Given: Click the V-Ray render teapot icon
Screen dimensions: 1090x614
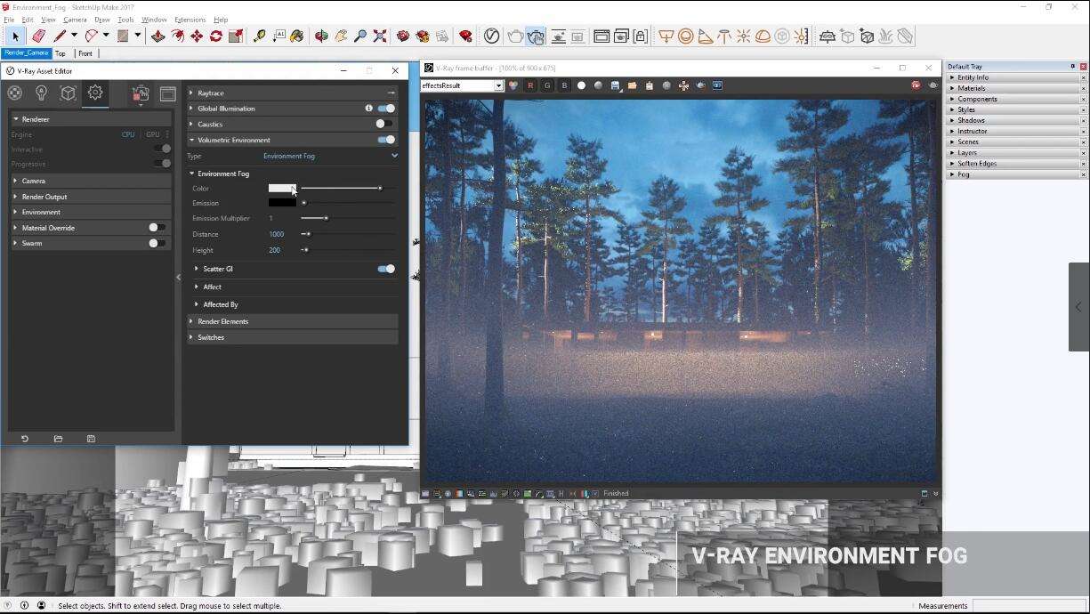Looking at the screenshot, I should click(x=515, y=36).
